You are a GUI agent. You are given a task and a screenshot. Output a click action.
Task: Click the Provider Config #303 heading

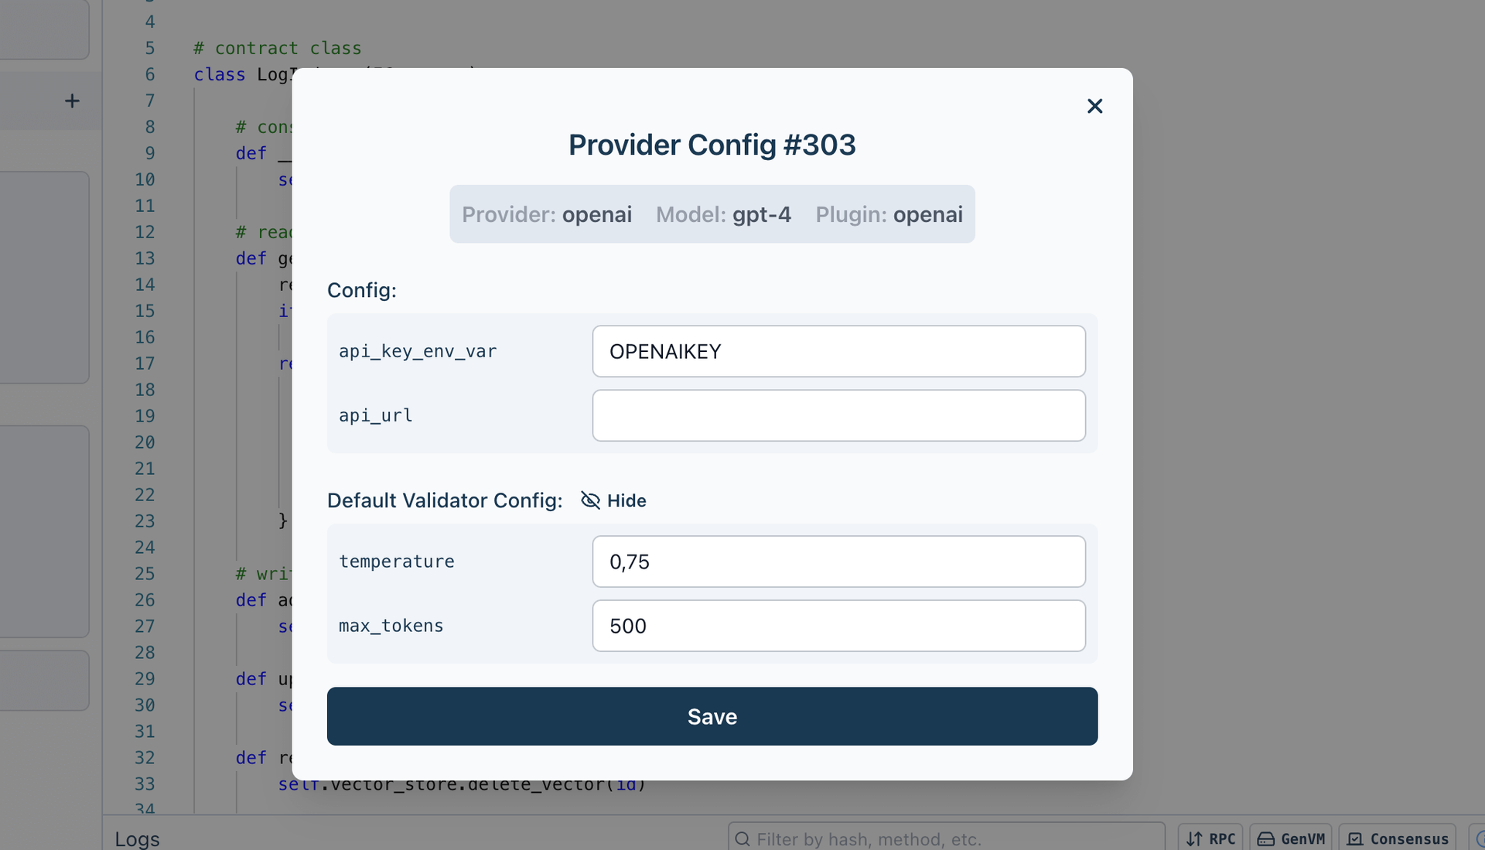[x=712, y=145]
